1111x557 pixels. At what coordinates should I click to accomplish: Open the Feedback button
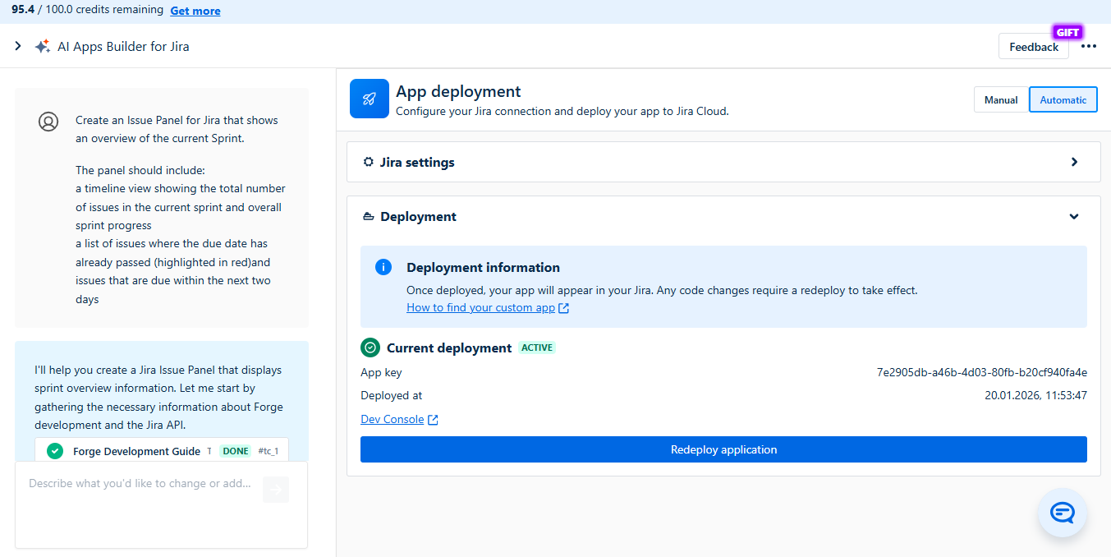coord(1033,47)
